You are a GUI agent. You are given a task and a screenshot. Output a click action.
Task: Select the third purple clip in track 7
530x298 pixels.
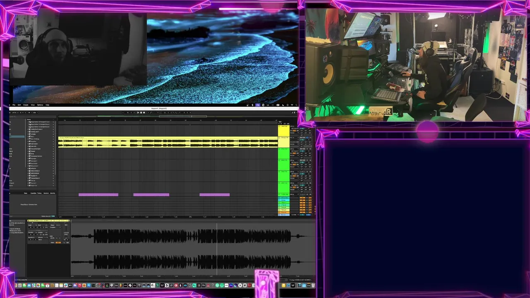(x=214, y=195)
